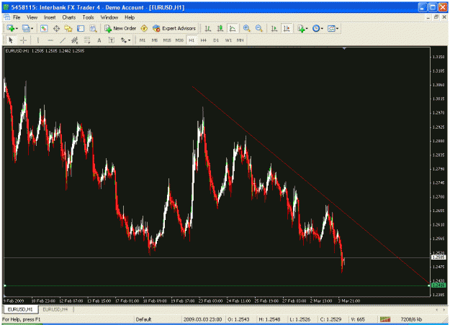This screenshot has width=450, height=325.
Task: Open the Charts menu
Action: [x=69, y=17]
